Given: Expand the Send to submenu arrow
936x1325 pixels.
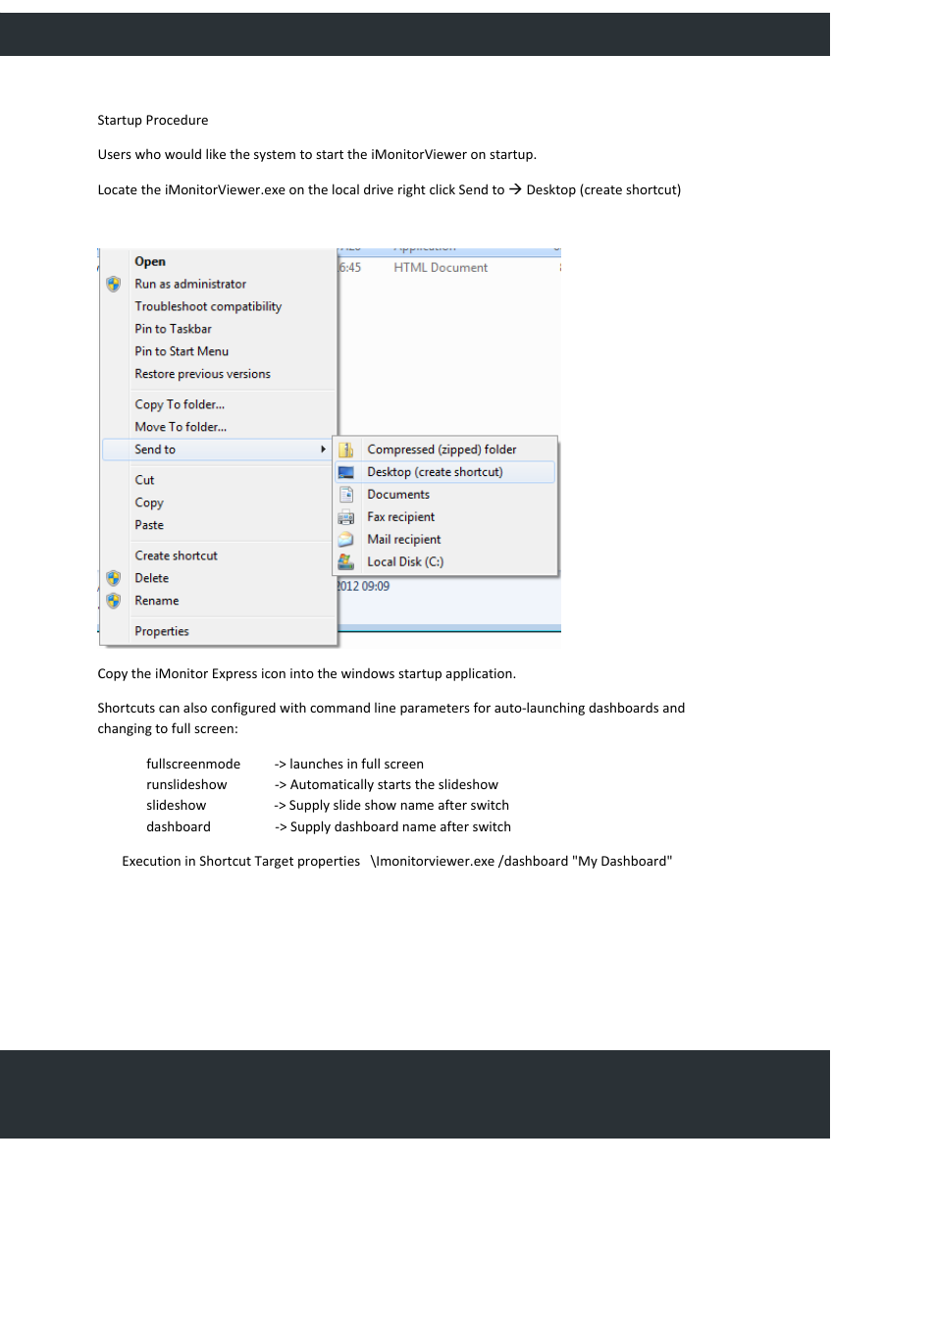Looking at the screenshot, I should point(323,450).
